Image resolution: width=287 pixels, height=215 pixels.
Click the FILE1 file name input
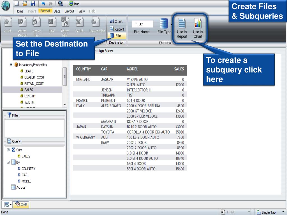pyautogui.click(x=143, y=24)
